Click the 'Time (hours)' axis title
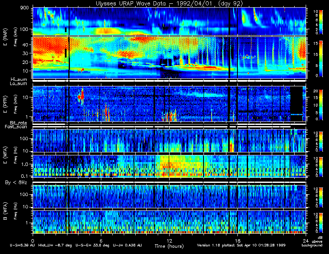This screenshot has height=254, width=329. 169,246
